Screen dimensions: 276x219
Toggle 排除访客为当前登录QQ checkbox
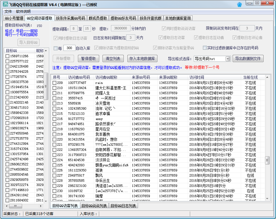(155, 48)
